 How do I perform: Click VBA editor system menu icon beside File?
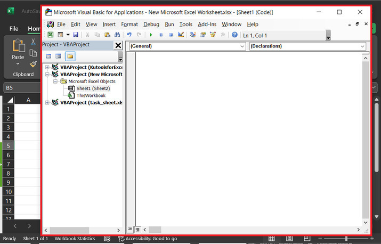[x=50, y=25]
